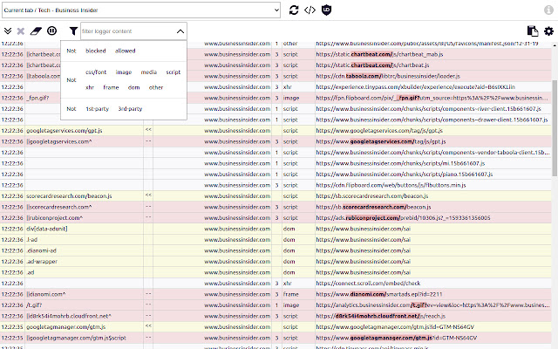Viewport: 558px width, 349px height.
Task: Toggle the xhr filter option
Action: tap(90, 87)
